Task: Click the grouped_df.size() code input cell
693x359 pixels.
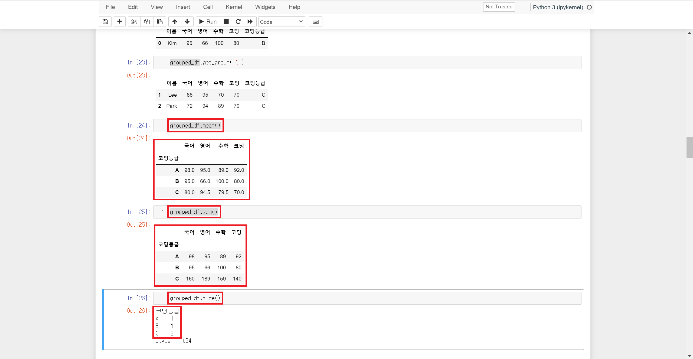Action: coord(374,298)
